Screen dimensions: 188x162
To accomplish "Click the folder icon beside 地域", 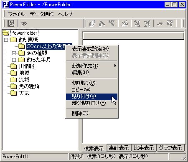I will pyautogui.click(x=13, y=73).
